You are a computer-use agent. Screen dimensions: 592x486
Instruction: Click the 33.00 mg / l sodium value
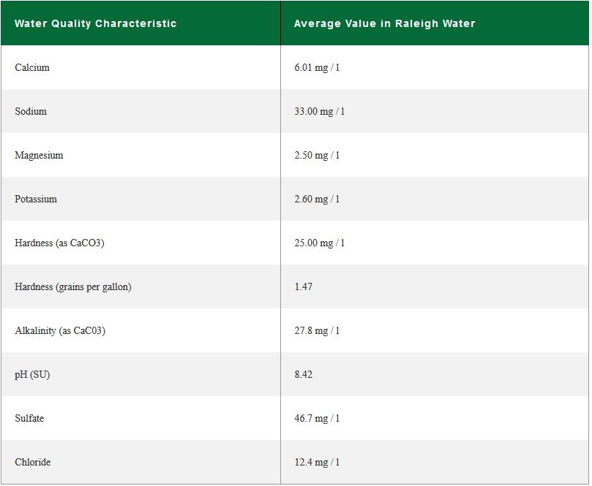[319, 111]
